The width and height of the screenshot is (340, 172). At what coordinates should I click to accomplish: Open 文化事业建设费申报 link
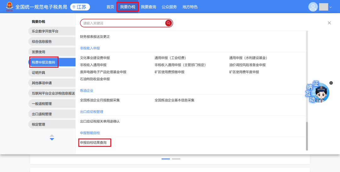[x=95, y=58]
